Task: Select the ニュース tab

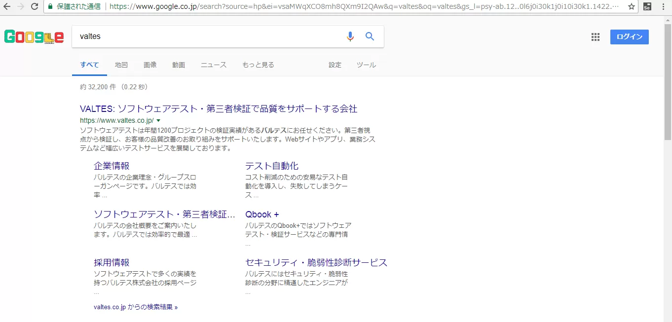Action: tap(213, 65)
